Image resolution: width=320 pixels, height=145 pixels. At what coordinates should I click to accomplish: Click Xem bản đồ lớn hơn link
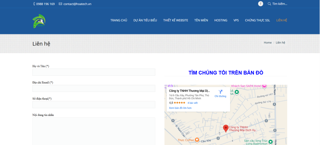[x=180, y=108]
